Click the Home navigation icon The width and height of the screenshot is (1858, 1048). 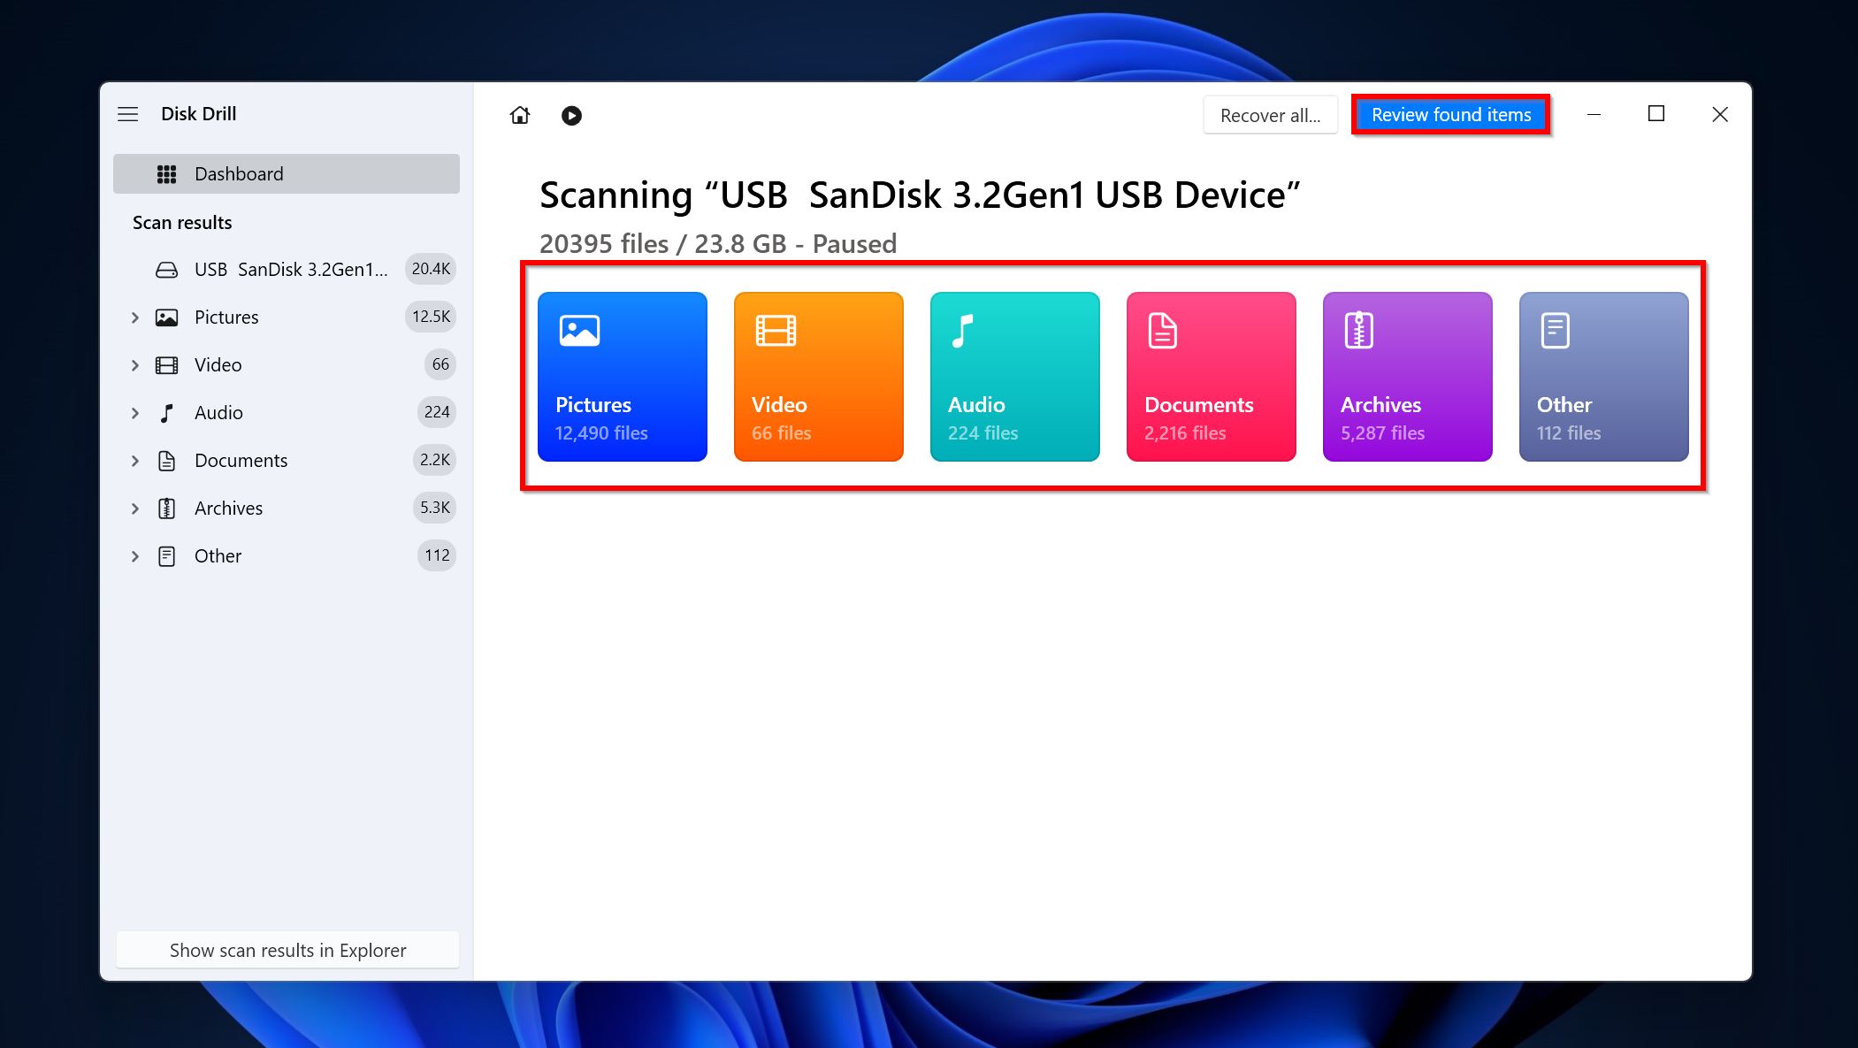[x=519, y=115]
